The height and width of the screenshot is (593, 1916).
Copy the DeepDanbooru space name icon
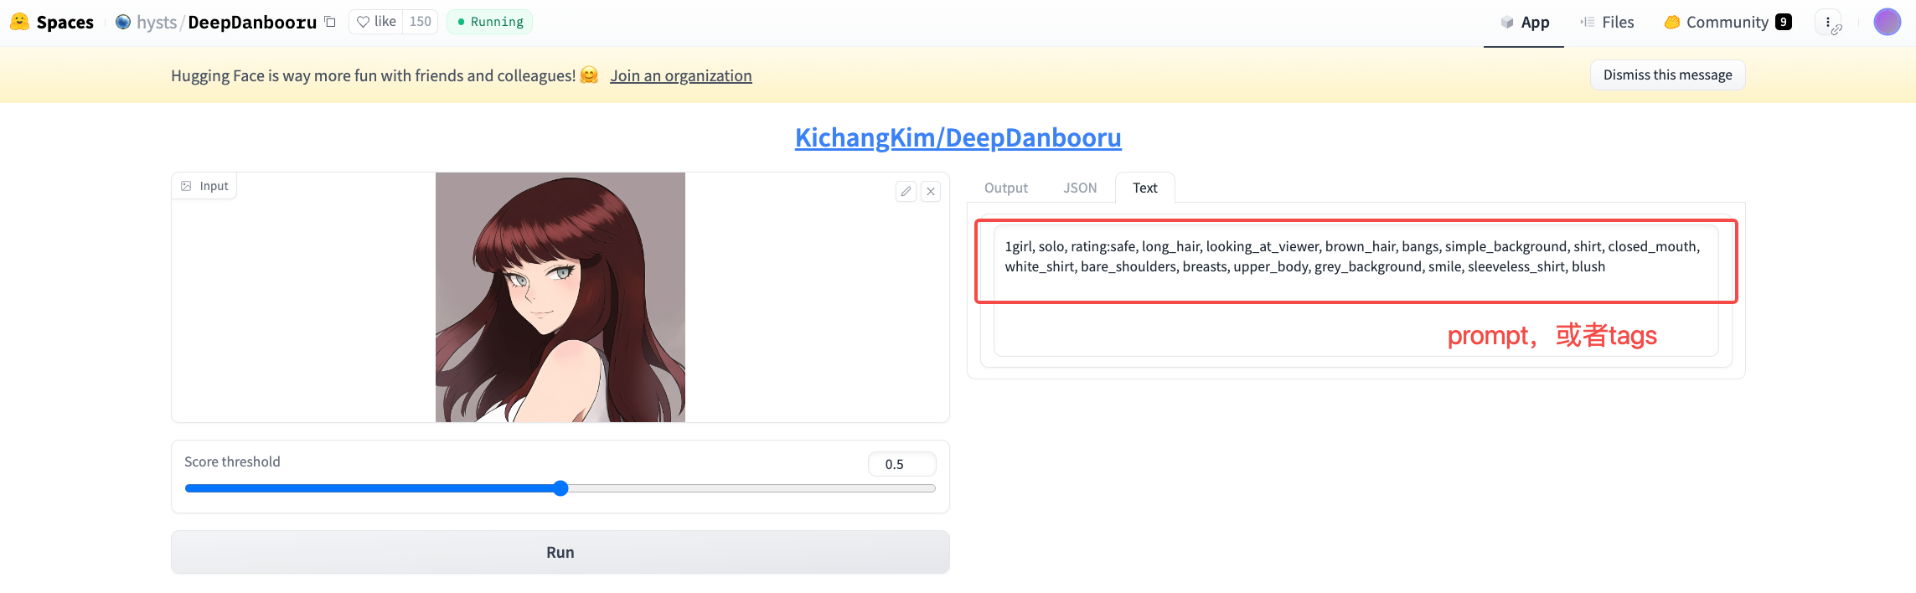[330, 22]
